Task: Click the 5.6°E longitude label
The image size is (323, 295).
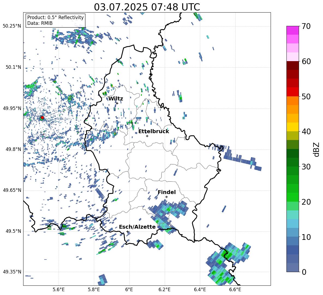Action: tap(59, 290)
